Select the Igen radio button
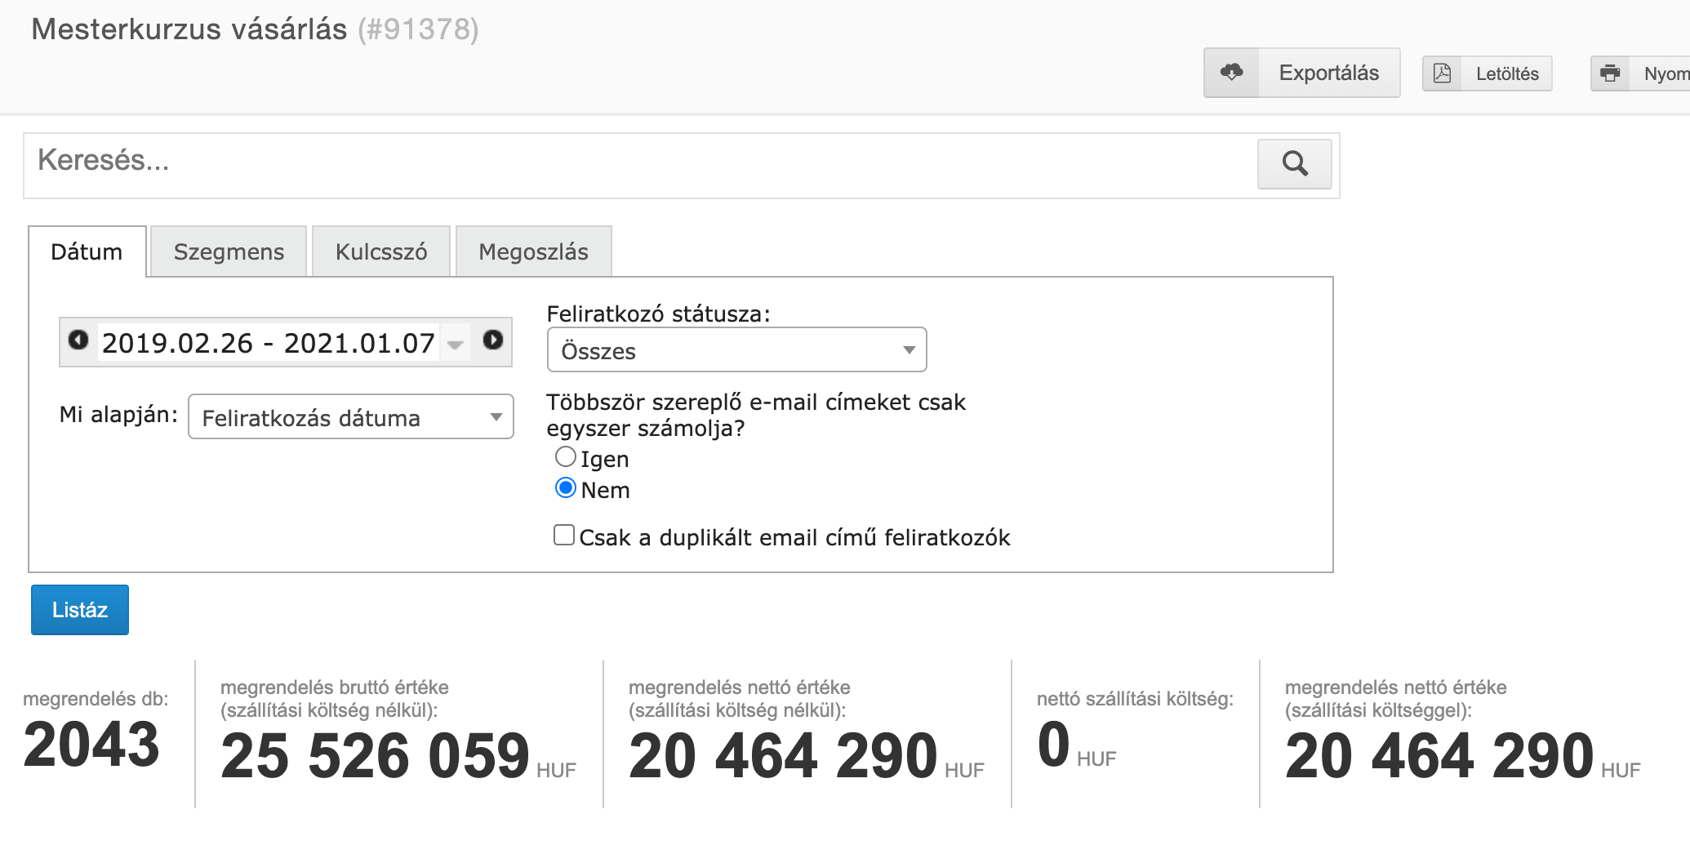The height and width of the screenshot is (854, 1690). pyautogui.click(x=566, y=456)
